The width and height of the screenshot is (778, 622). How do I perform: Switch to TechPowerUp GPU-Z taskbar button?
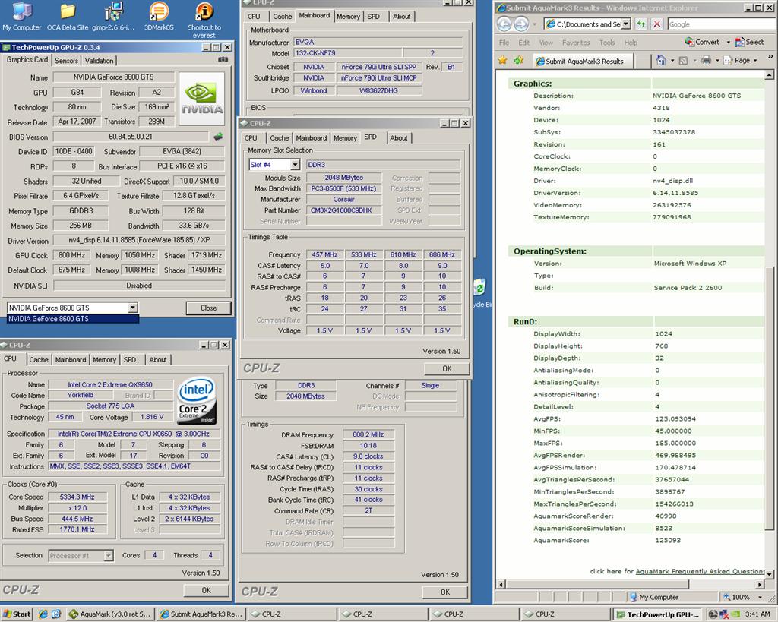657,614
